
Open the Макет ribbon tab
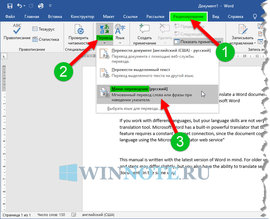[x=109, y=17]
